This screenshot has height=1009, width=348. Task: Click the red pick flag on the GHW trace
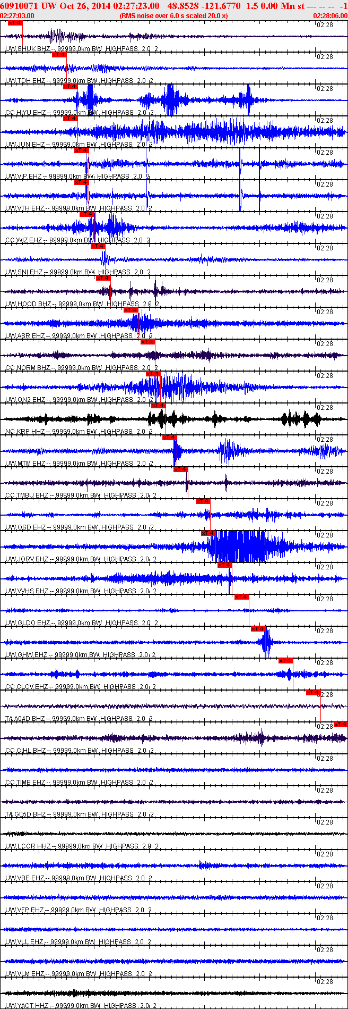258,629
